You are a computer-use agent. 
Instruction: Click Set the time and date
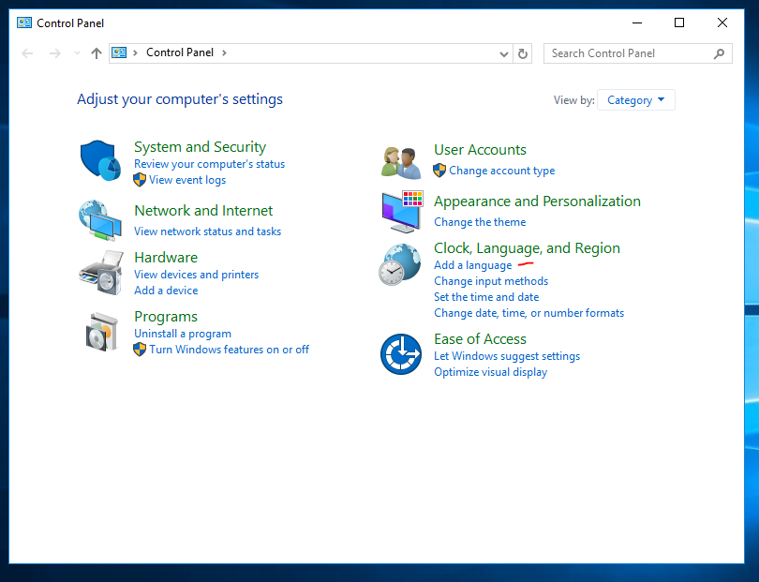pos(486,297)
